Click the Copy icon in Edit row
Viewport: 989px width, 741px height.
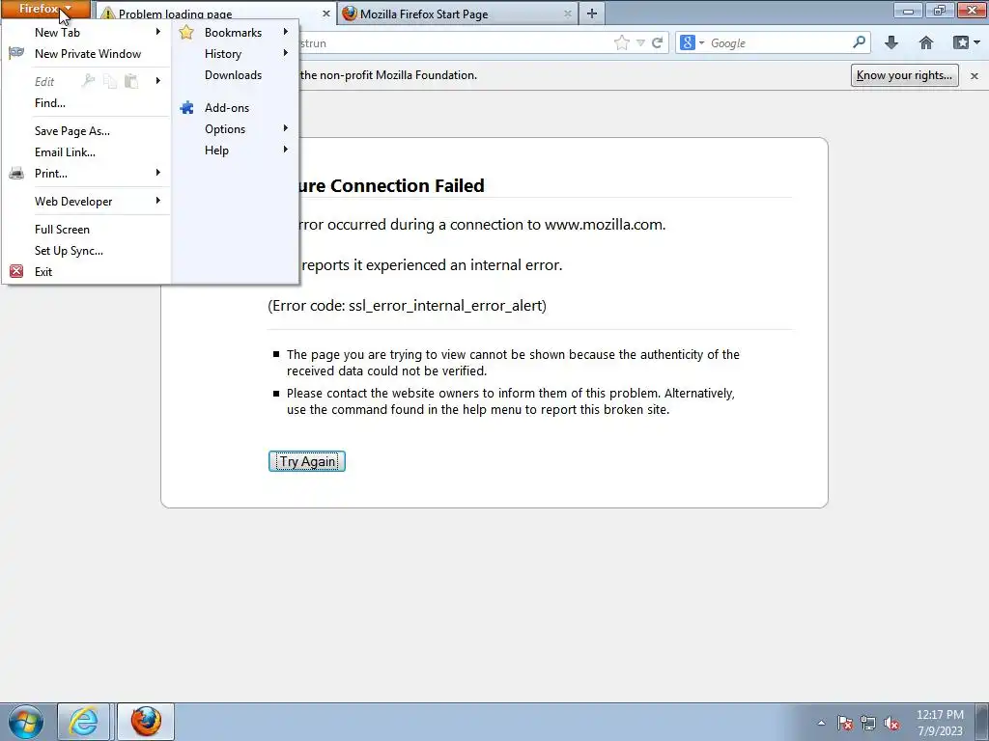click(110, 81)
